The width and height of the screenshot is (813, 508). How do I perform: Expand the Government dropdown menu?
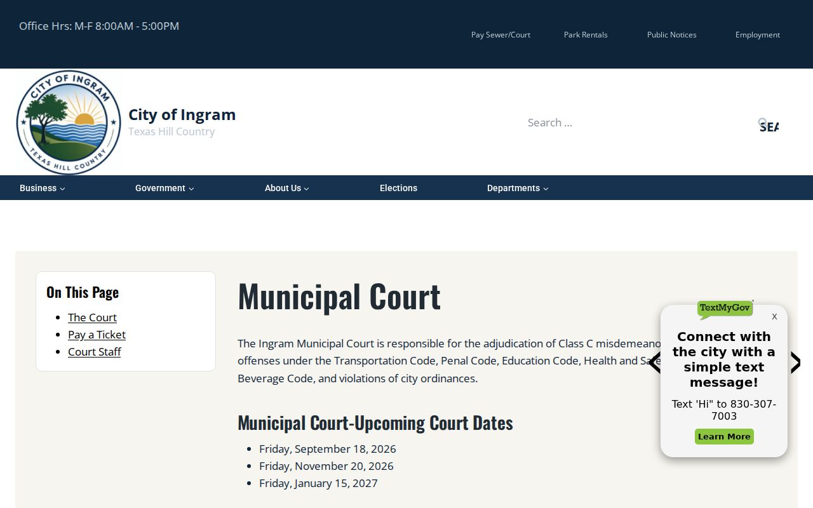(165, 188)
